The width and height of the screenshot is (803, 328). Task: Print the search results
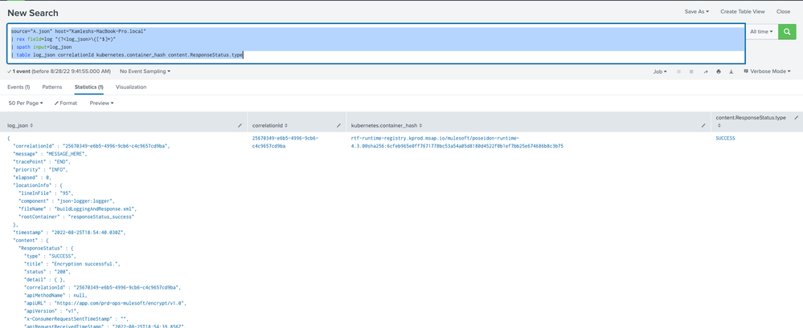click(718, 71)
